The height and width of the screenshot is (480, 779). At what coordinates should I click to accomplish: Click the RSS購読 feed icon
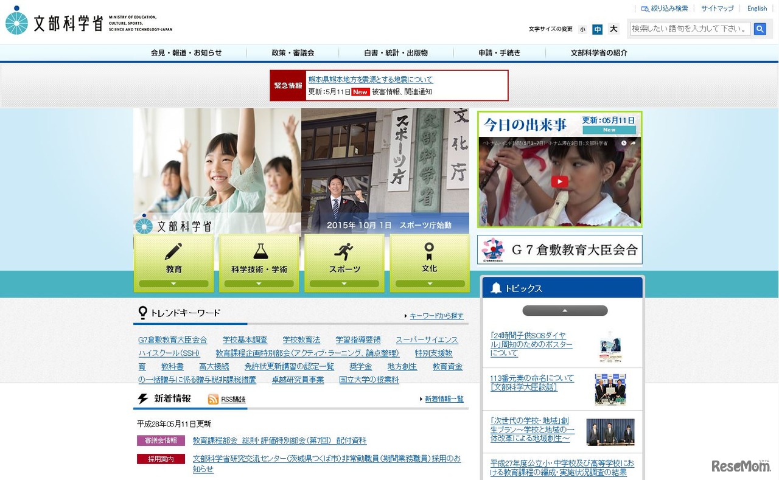212,400
